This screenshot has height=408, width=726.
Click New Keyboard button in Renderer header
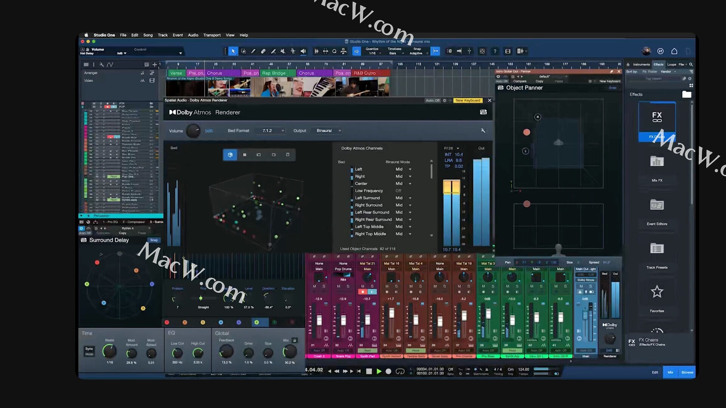468,100
